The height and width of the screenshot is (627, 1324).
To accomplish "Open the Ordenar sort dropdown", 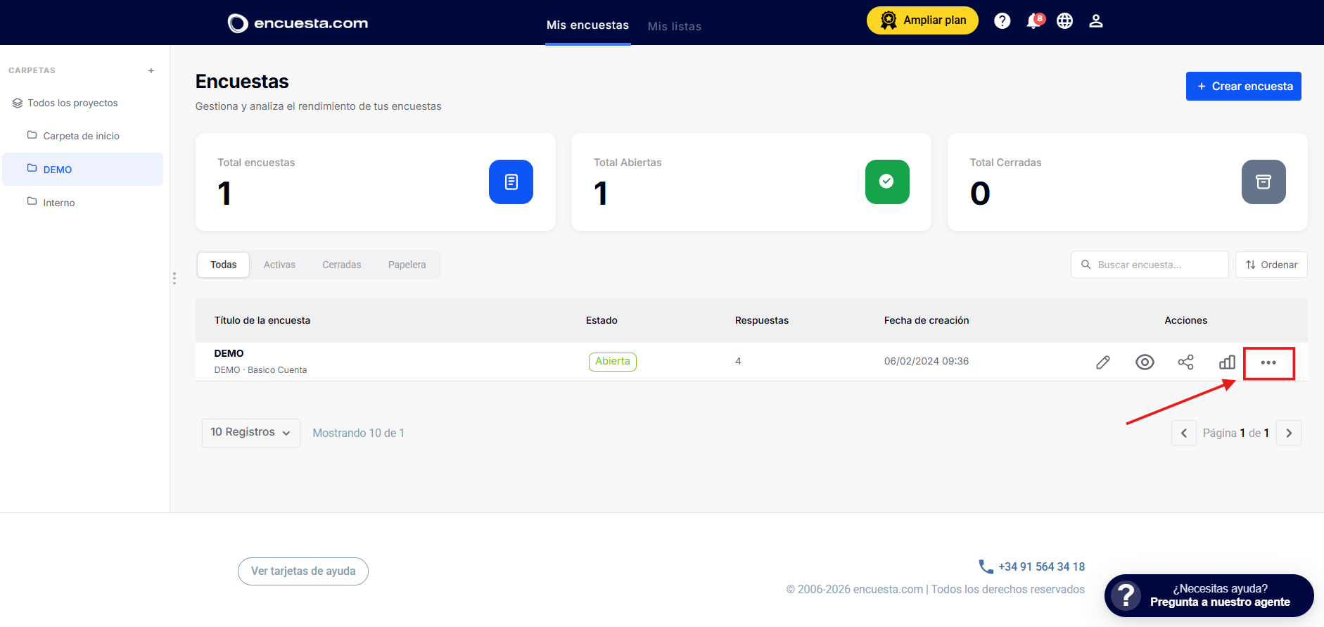I will pyautogui.click(x=1271, y=265).
